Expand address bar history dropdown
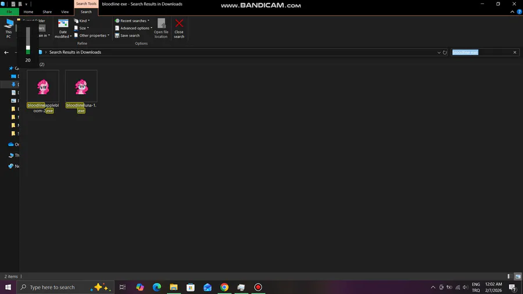Viewport: 523px width, 294px height. (x=439, y=52)
